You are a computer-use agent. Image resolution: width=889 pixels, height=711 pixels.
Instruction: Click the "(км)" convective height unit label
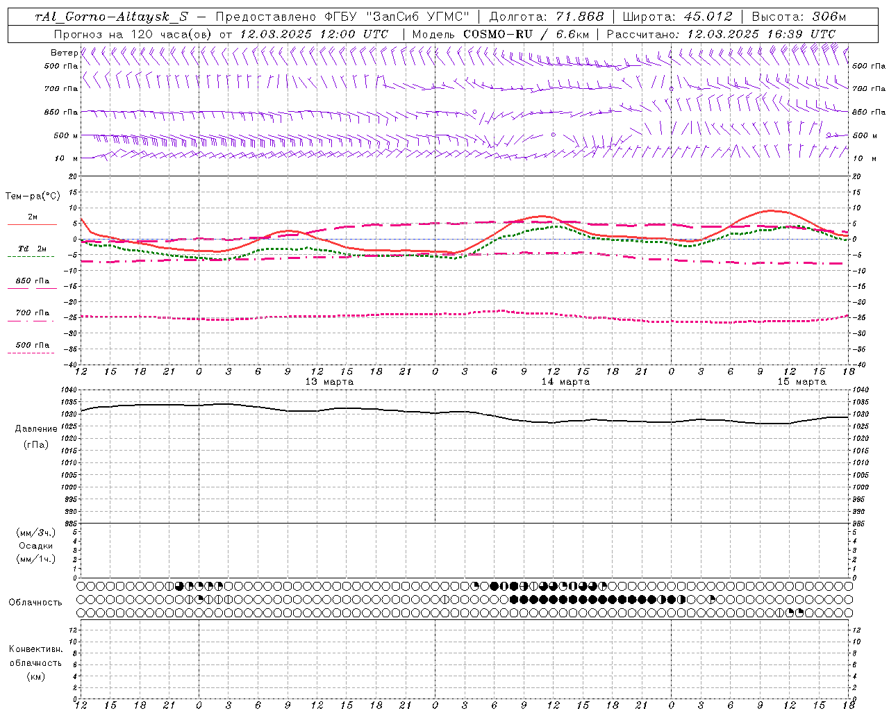click(x=35, y=676)
